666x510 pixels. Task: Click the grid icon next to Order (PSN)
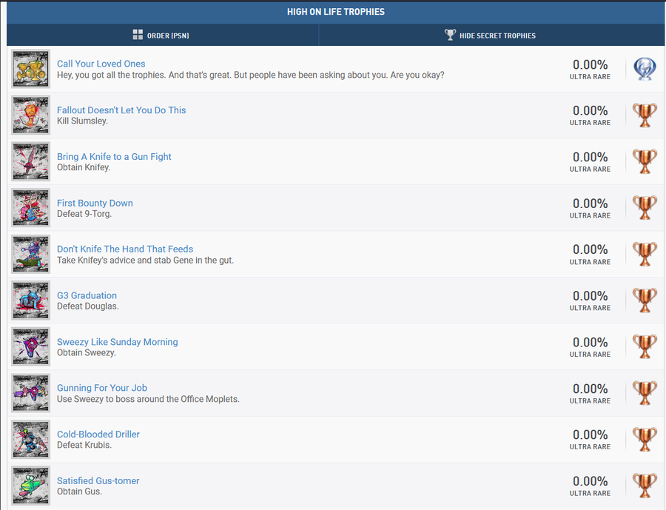click(138, 35)
